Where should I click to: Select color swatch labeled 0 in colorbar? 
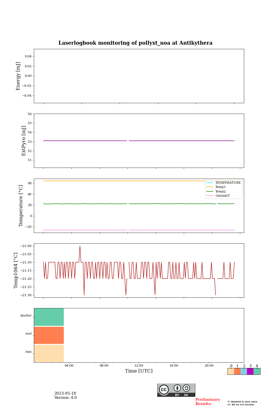coord(231,371)
